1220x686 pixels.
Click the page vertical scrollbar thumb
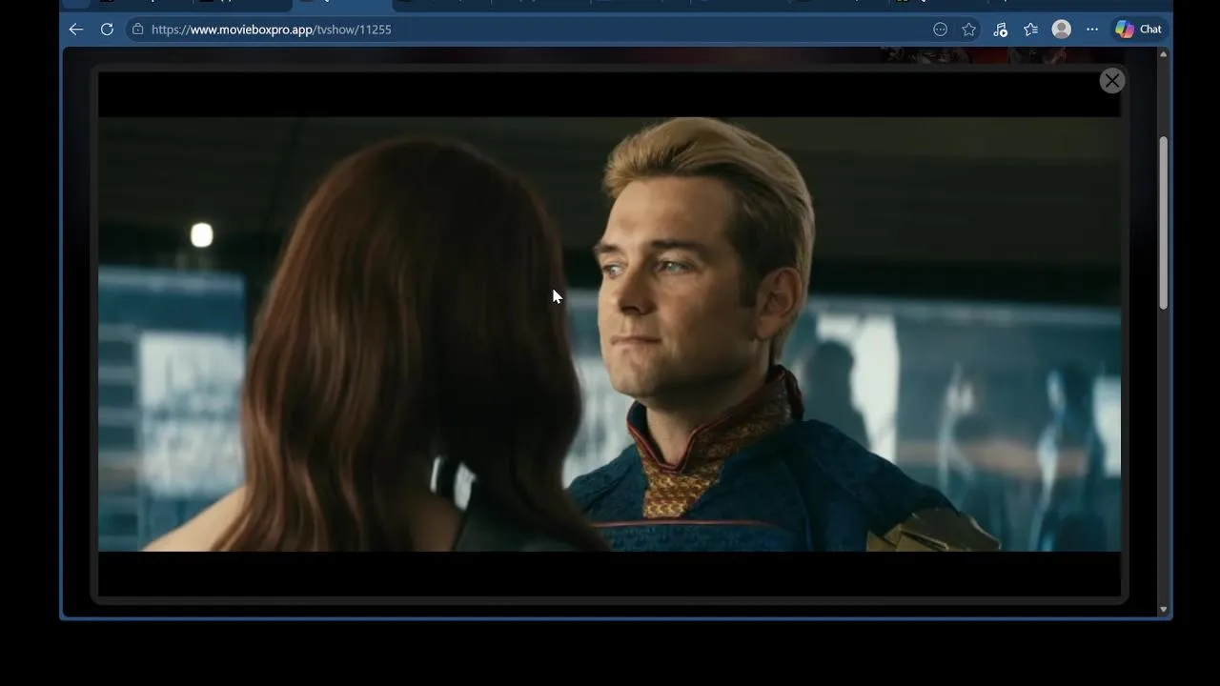click(1163, 223)
